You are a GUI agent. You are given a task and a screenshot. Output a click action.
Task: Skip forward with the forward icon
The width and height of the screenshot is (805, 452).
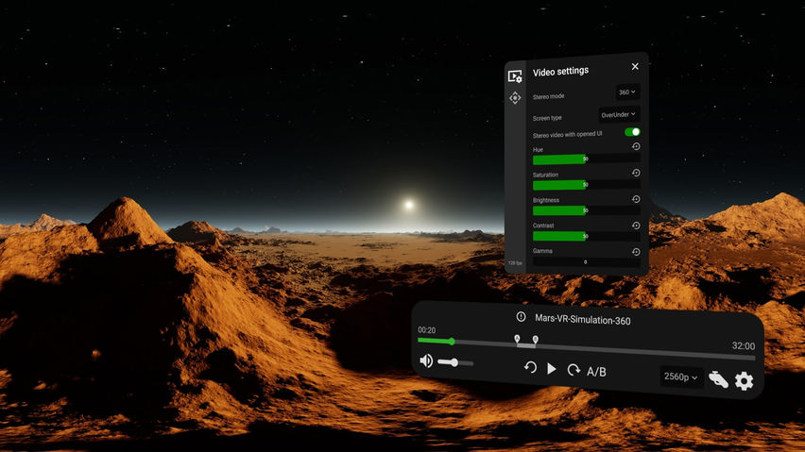coord(574,370)
